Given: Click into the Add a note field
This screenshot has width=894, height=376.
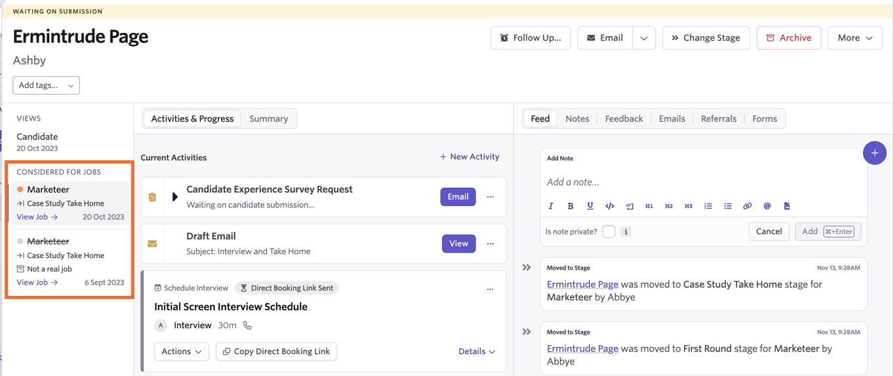Looking at the screenshot, I should pos(703,182).
